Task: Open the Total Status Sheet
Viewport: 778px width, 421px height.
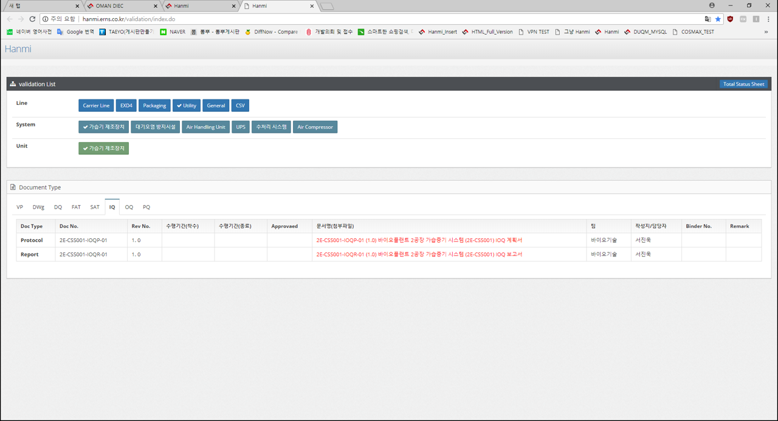Action: 743,84
